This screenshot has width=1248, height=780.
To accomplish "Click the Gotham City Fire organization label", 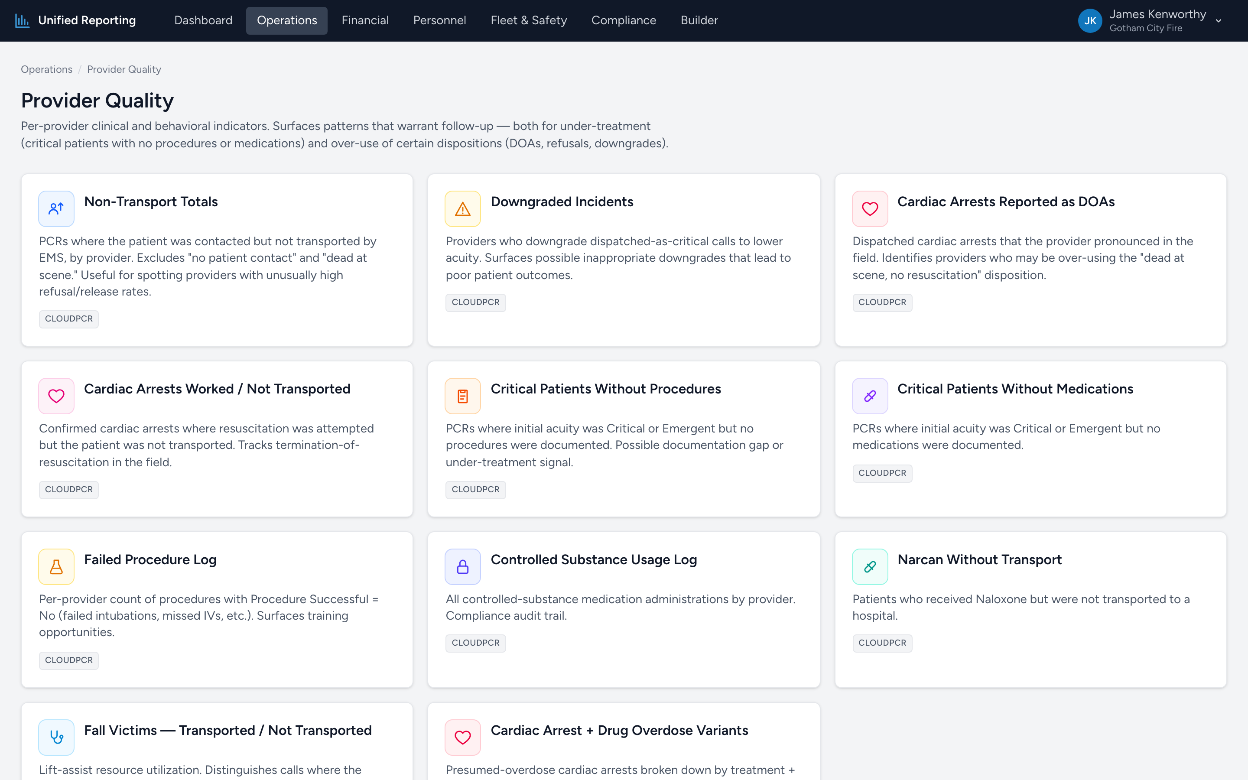I will (x=1145, y=28).
